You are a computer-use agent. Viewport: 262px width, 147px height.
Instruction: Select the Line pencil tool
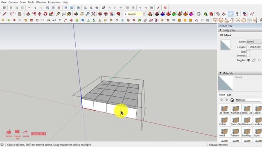(5, 14)
